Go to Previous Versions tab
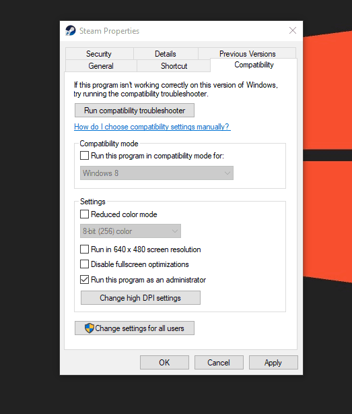This screenshot has height=414, width=352. click(x=248, y=53)
